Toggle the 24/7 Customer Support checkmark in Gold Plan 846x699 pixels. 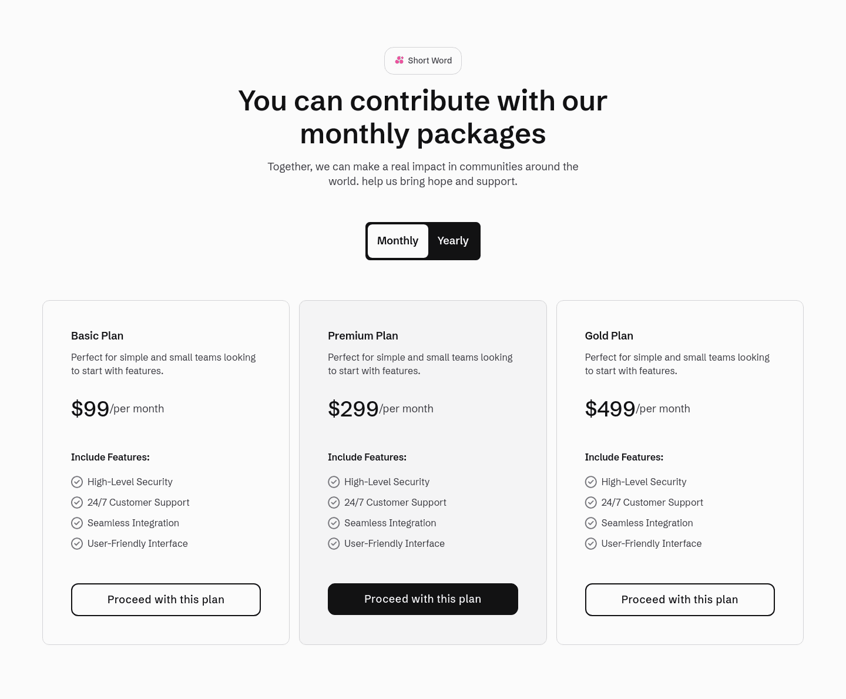click(591, 502)
